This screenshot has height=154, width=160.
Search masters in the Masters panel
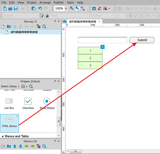point(44,146)
